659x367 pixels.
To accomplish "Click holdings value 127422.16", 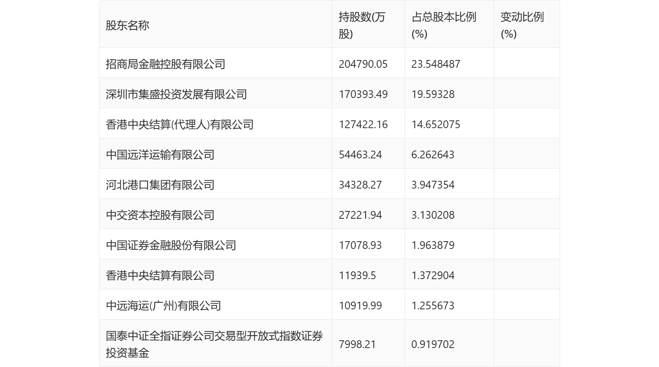I will [363, 124].
